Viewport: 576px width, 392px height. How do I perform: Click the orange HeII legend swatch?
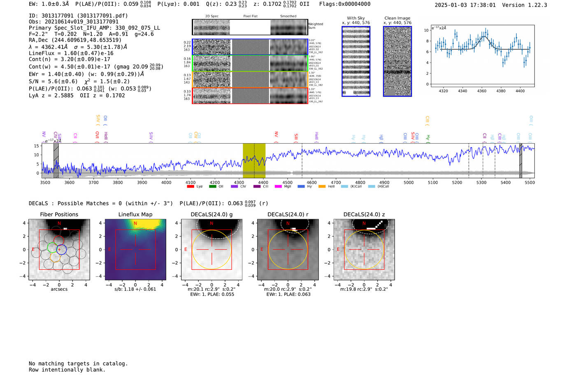[x=322, y=186]
